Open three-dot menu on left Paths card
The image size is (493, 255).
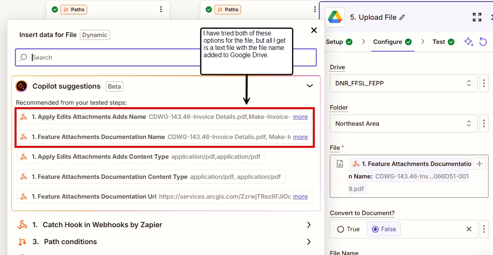point(161,9)
